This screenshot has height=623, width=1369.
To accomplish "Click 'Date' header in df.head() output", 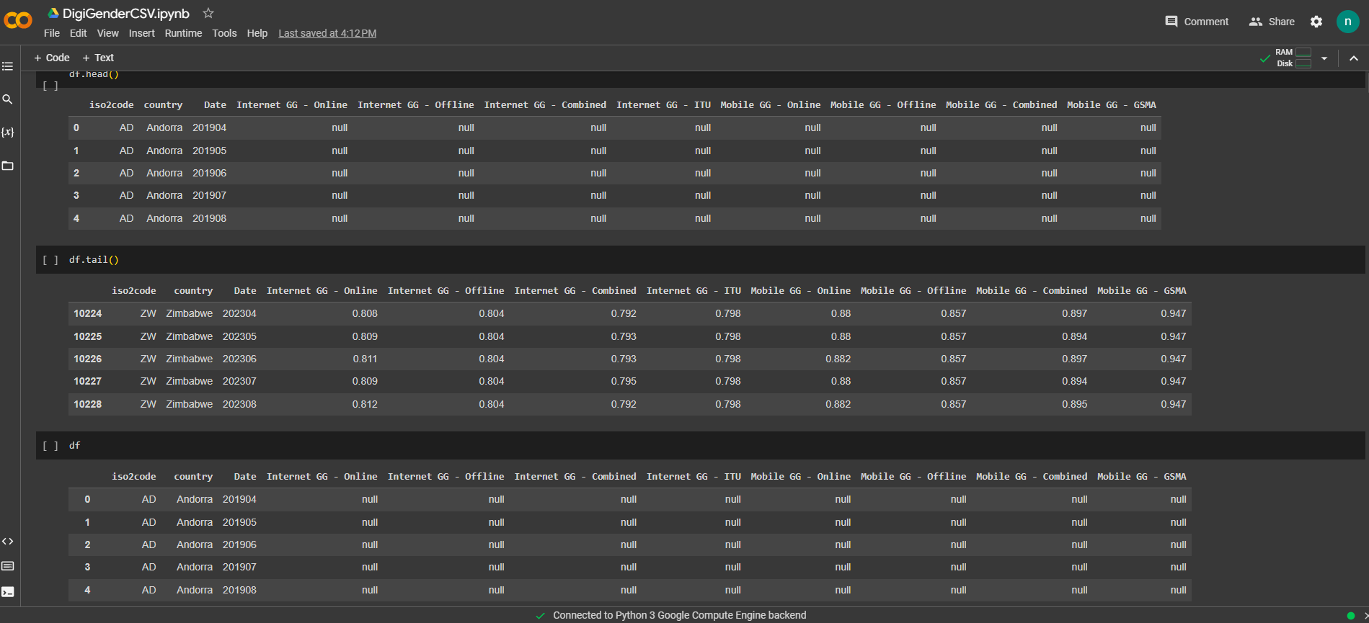I will tap(215, 105).
